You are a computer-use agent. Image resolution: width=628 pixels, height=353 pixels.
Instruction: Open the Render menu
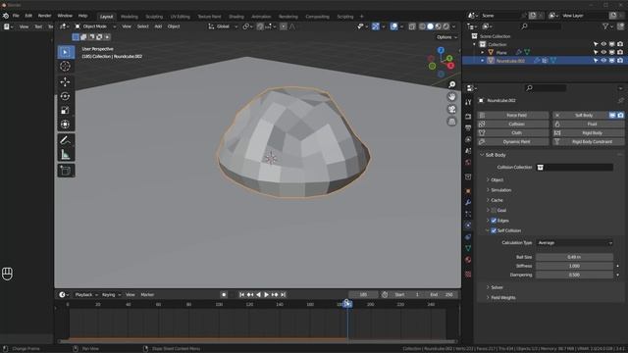click(44, 16)
